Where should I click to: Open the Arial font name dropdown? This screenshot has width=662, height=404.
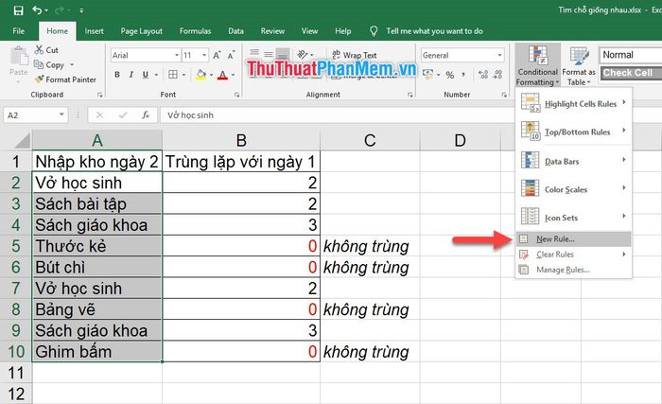[x=177, y=55]
